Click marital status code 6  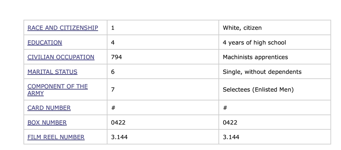(113, 72)
